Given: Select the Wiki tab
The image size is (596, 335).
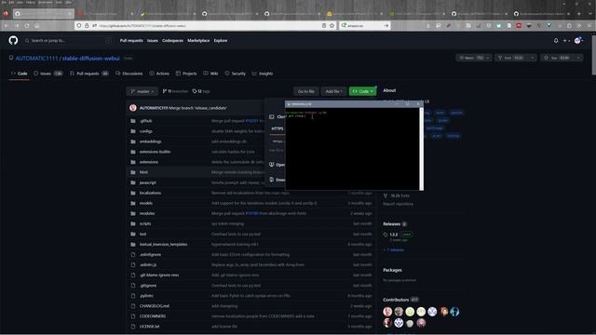Looking at the screenshot, I should point(210,74).
